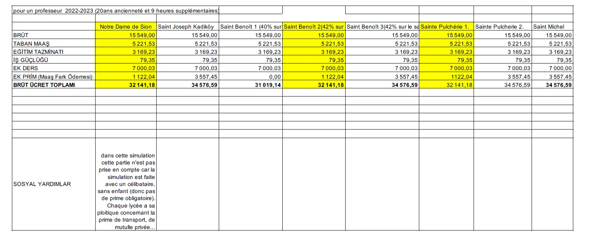Select the 'EK DERS' row label

point(54,68)
